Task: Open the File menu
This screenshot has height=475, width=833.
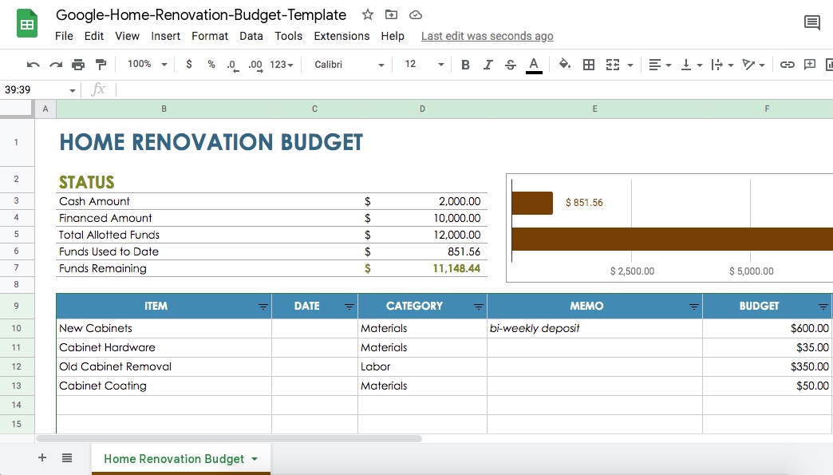Action: pyautogui.click(x=64, y=36)
